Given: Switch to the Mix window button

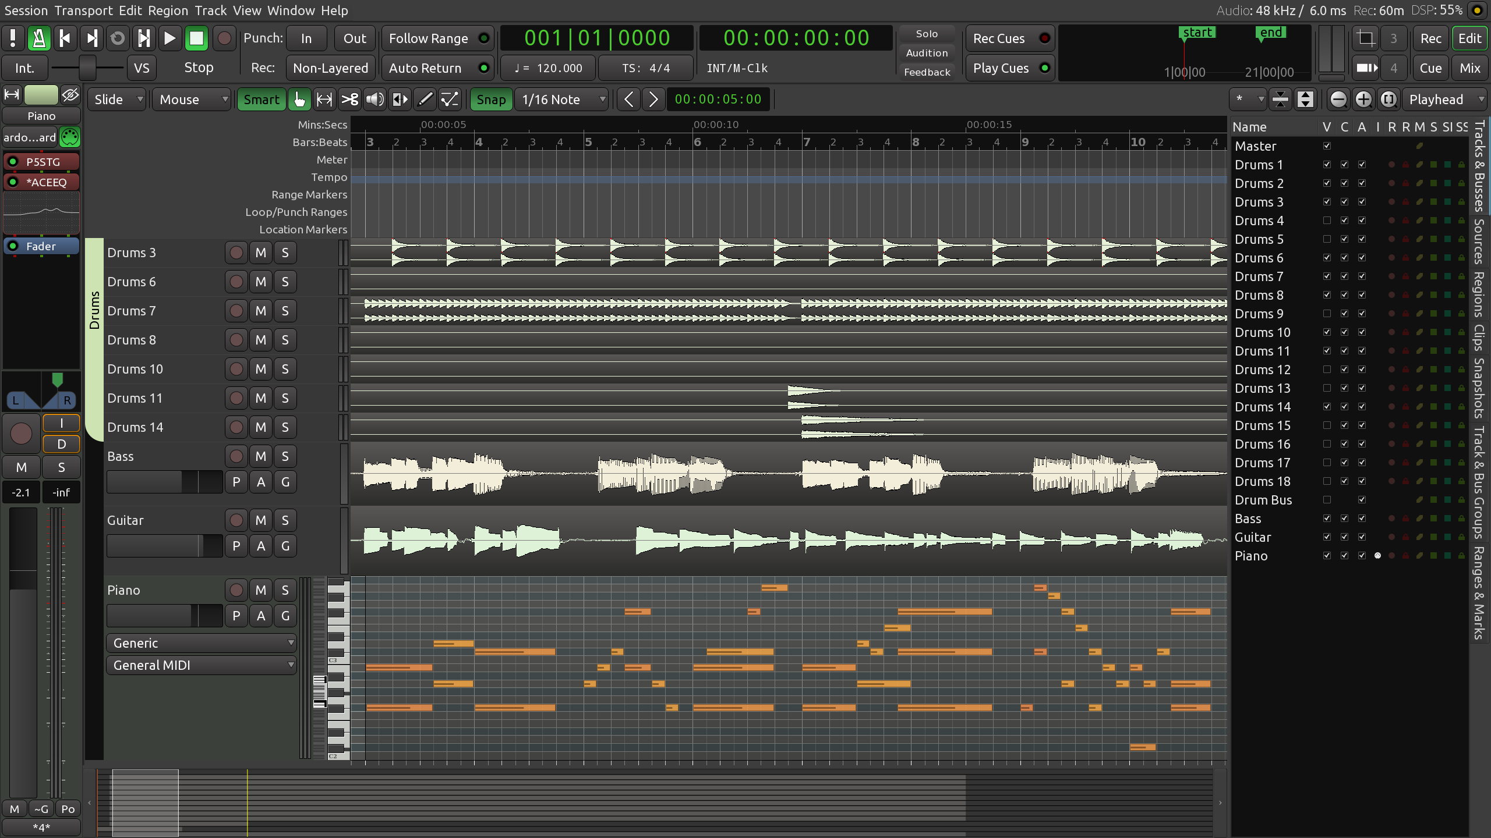Looking at the screenshot, I should tap(1469, 68).
